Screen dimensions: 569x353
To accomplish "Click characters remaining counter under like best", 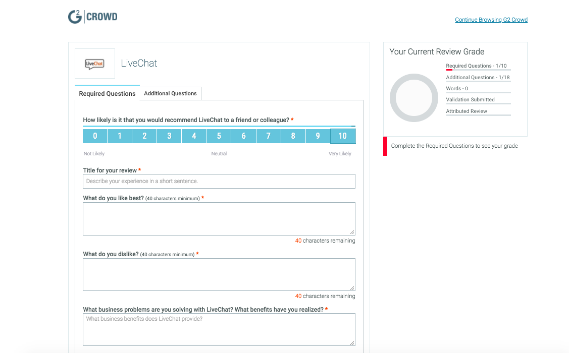I will pos(325,241).
